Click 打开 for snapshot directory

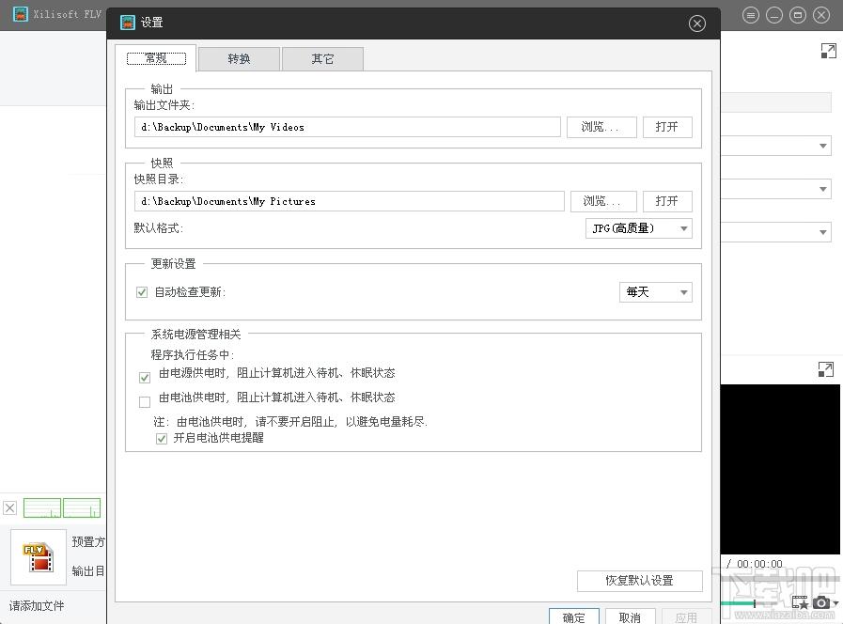point(667,201)
